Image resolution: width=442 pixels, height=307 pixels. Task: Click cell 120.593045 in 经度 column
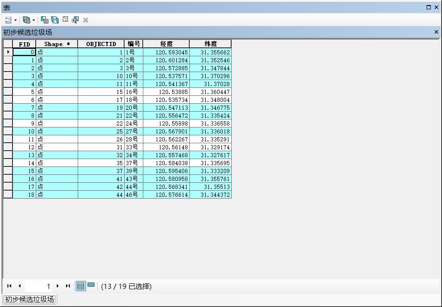[166, 52]
